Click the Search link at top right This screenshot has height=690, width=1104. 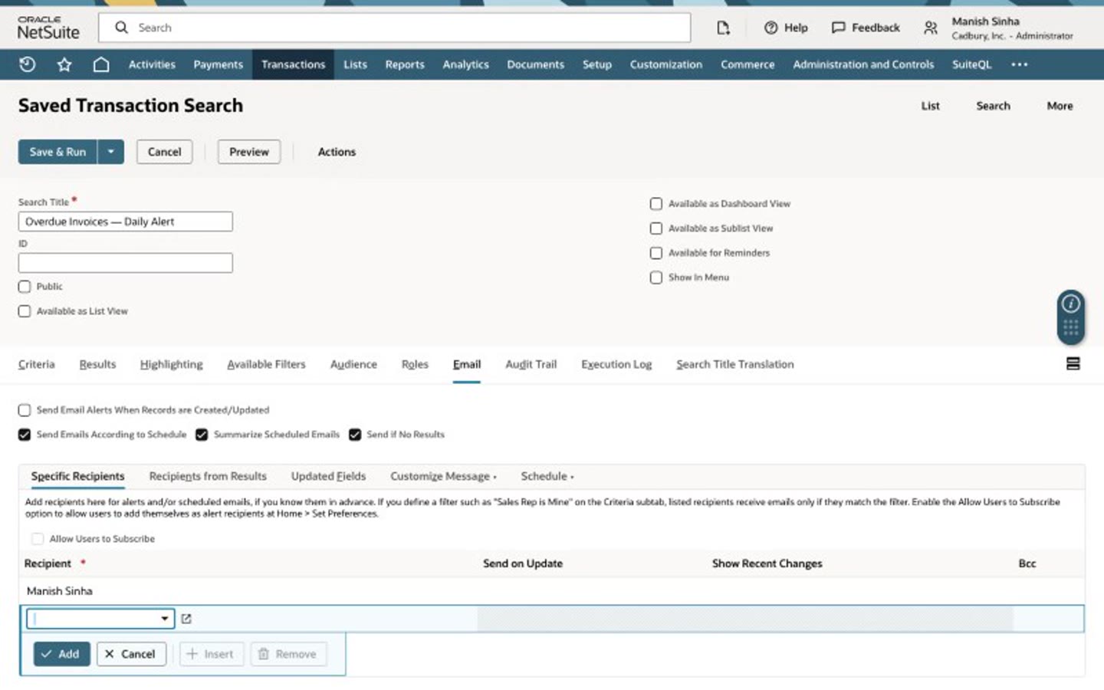point(993,106)
